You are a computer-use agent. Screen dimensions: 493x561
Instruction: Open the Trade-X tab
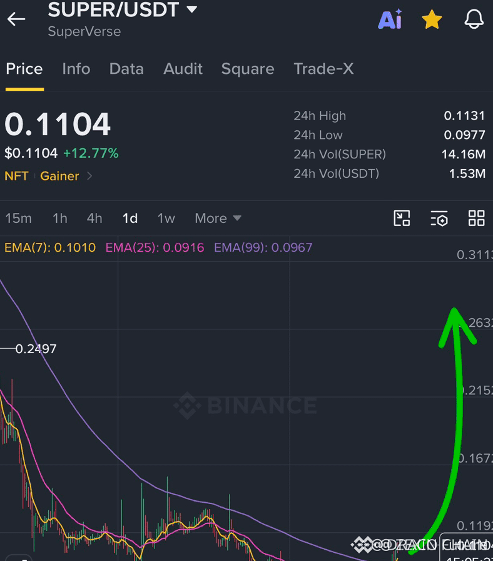pyautogui.click(x=323, y=69)
